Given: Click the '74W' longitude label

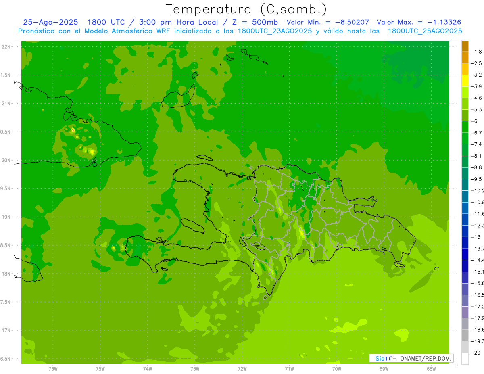Looking at the screenshot, I should coord(148,368).
